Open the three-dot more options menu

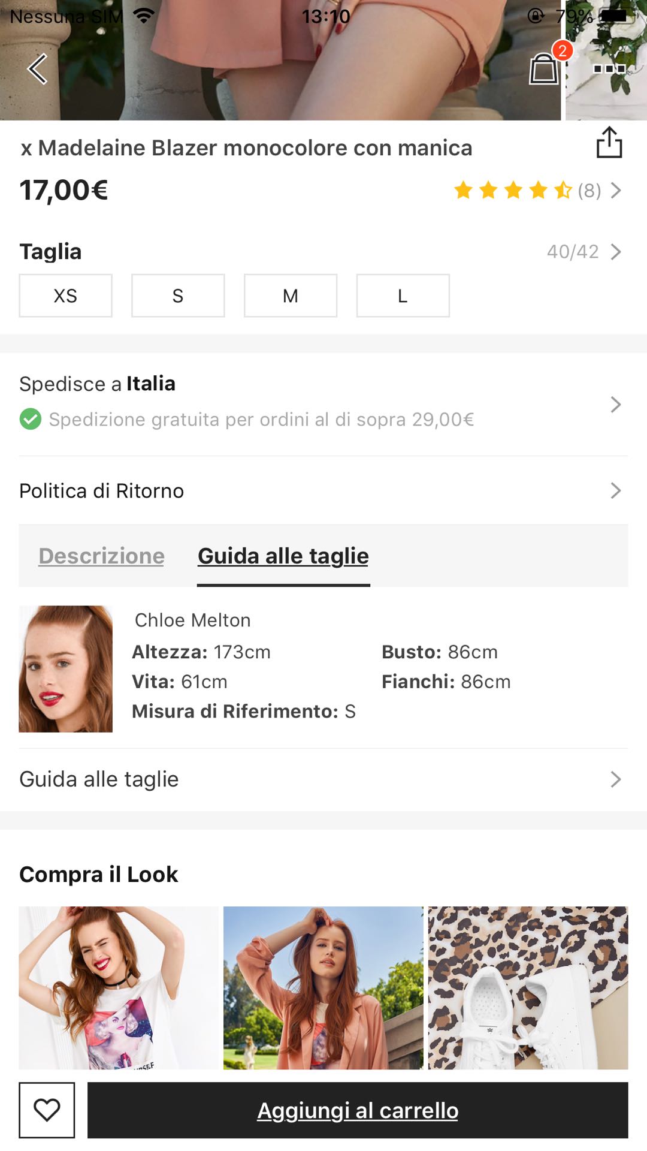click(x=609, y=69)
